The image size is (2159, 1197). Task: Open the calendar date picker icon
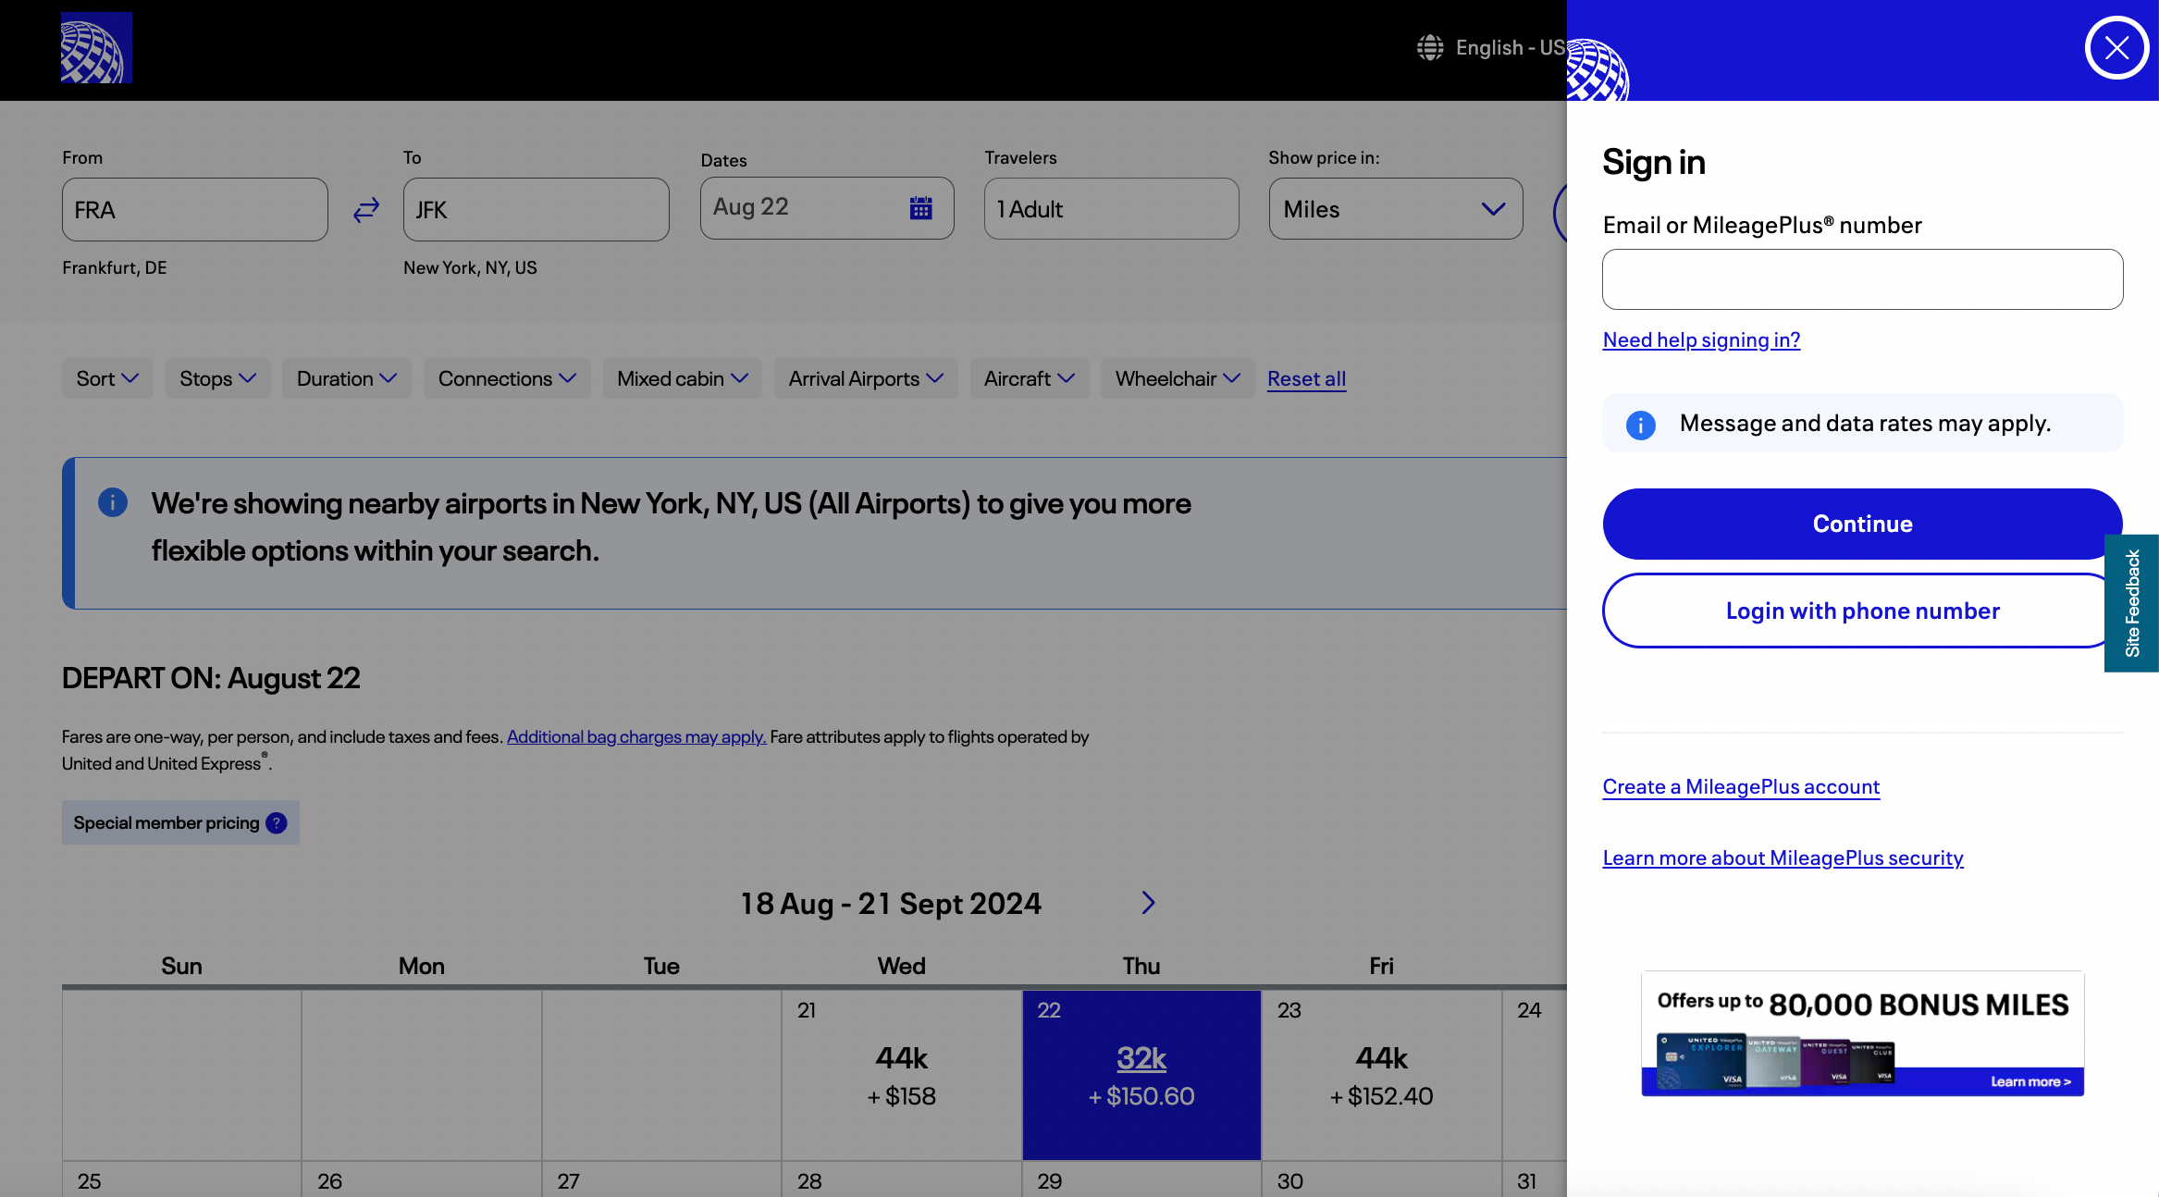(920, 208)
